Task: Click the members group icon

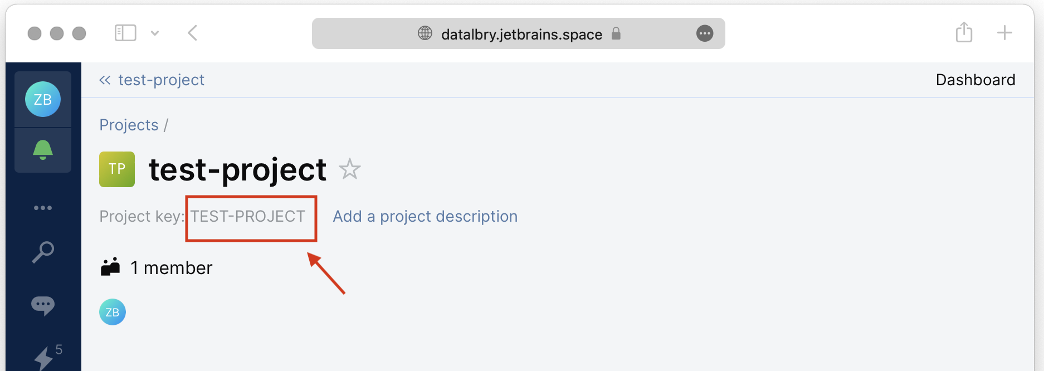Action: pos(110,267)
